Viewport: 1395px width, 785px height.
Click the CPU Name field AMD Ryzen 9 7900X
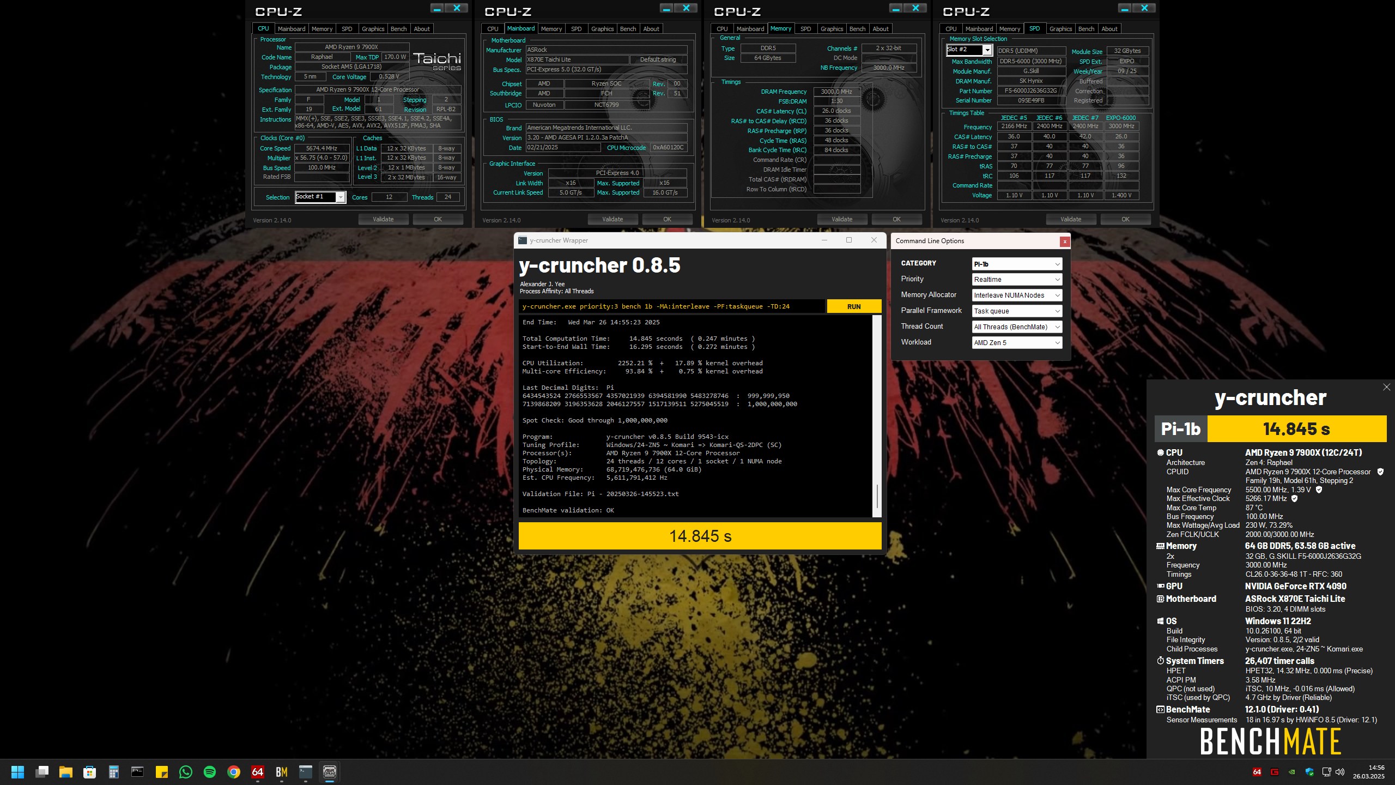[x=351, y=47]
